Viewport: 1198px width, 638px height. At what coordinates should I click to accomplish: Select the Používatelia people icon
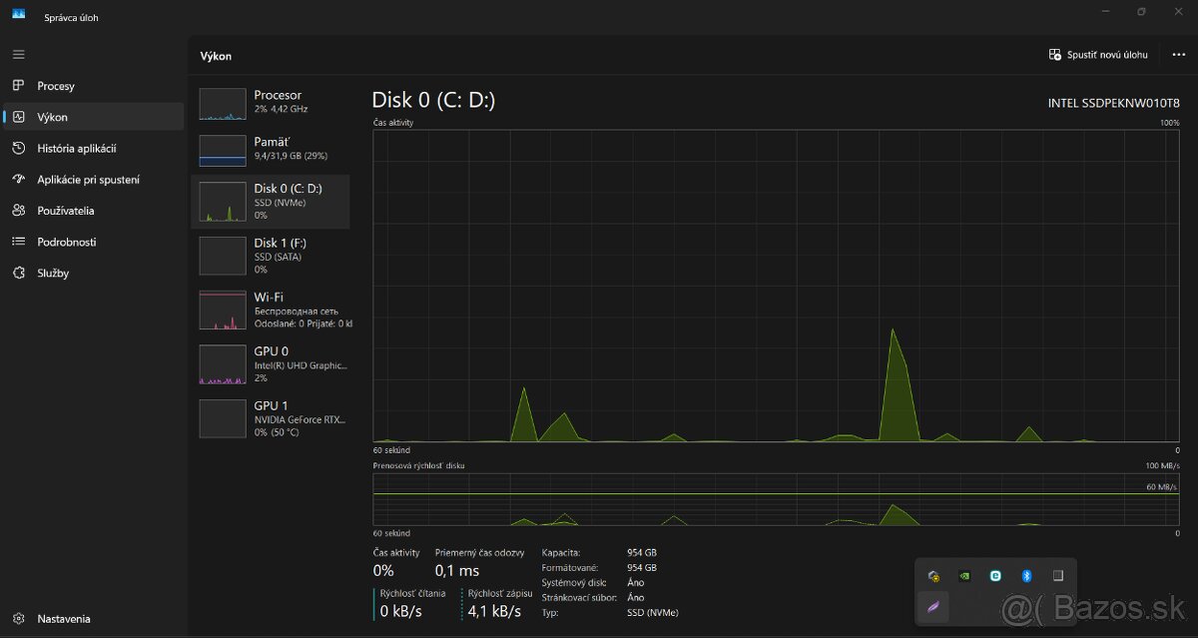click(19, 211)
